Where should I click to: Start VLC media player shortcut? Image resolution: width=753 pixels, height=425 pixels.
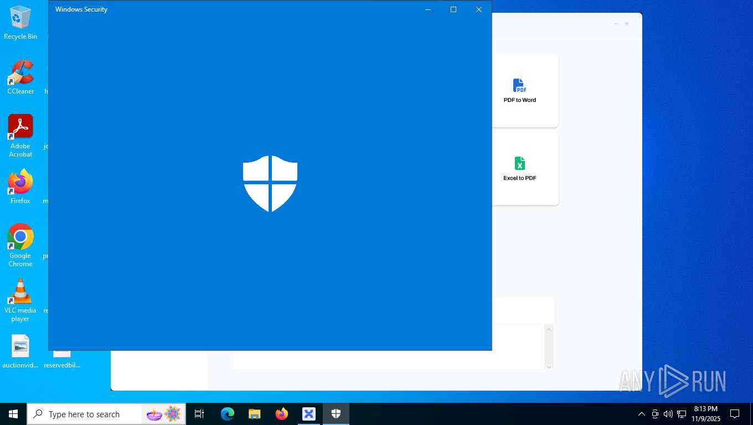(20, 300)
